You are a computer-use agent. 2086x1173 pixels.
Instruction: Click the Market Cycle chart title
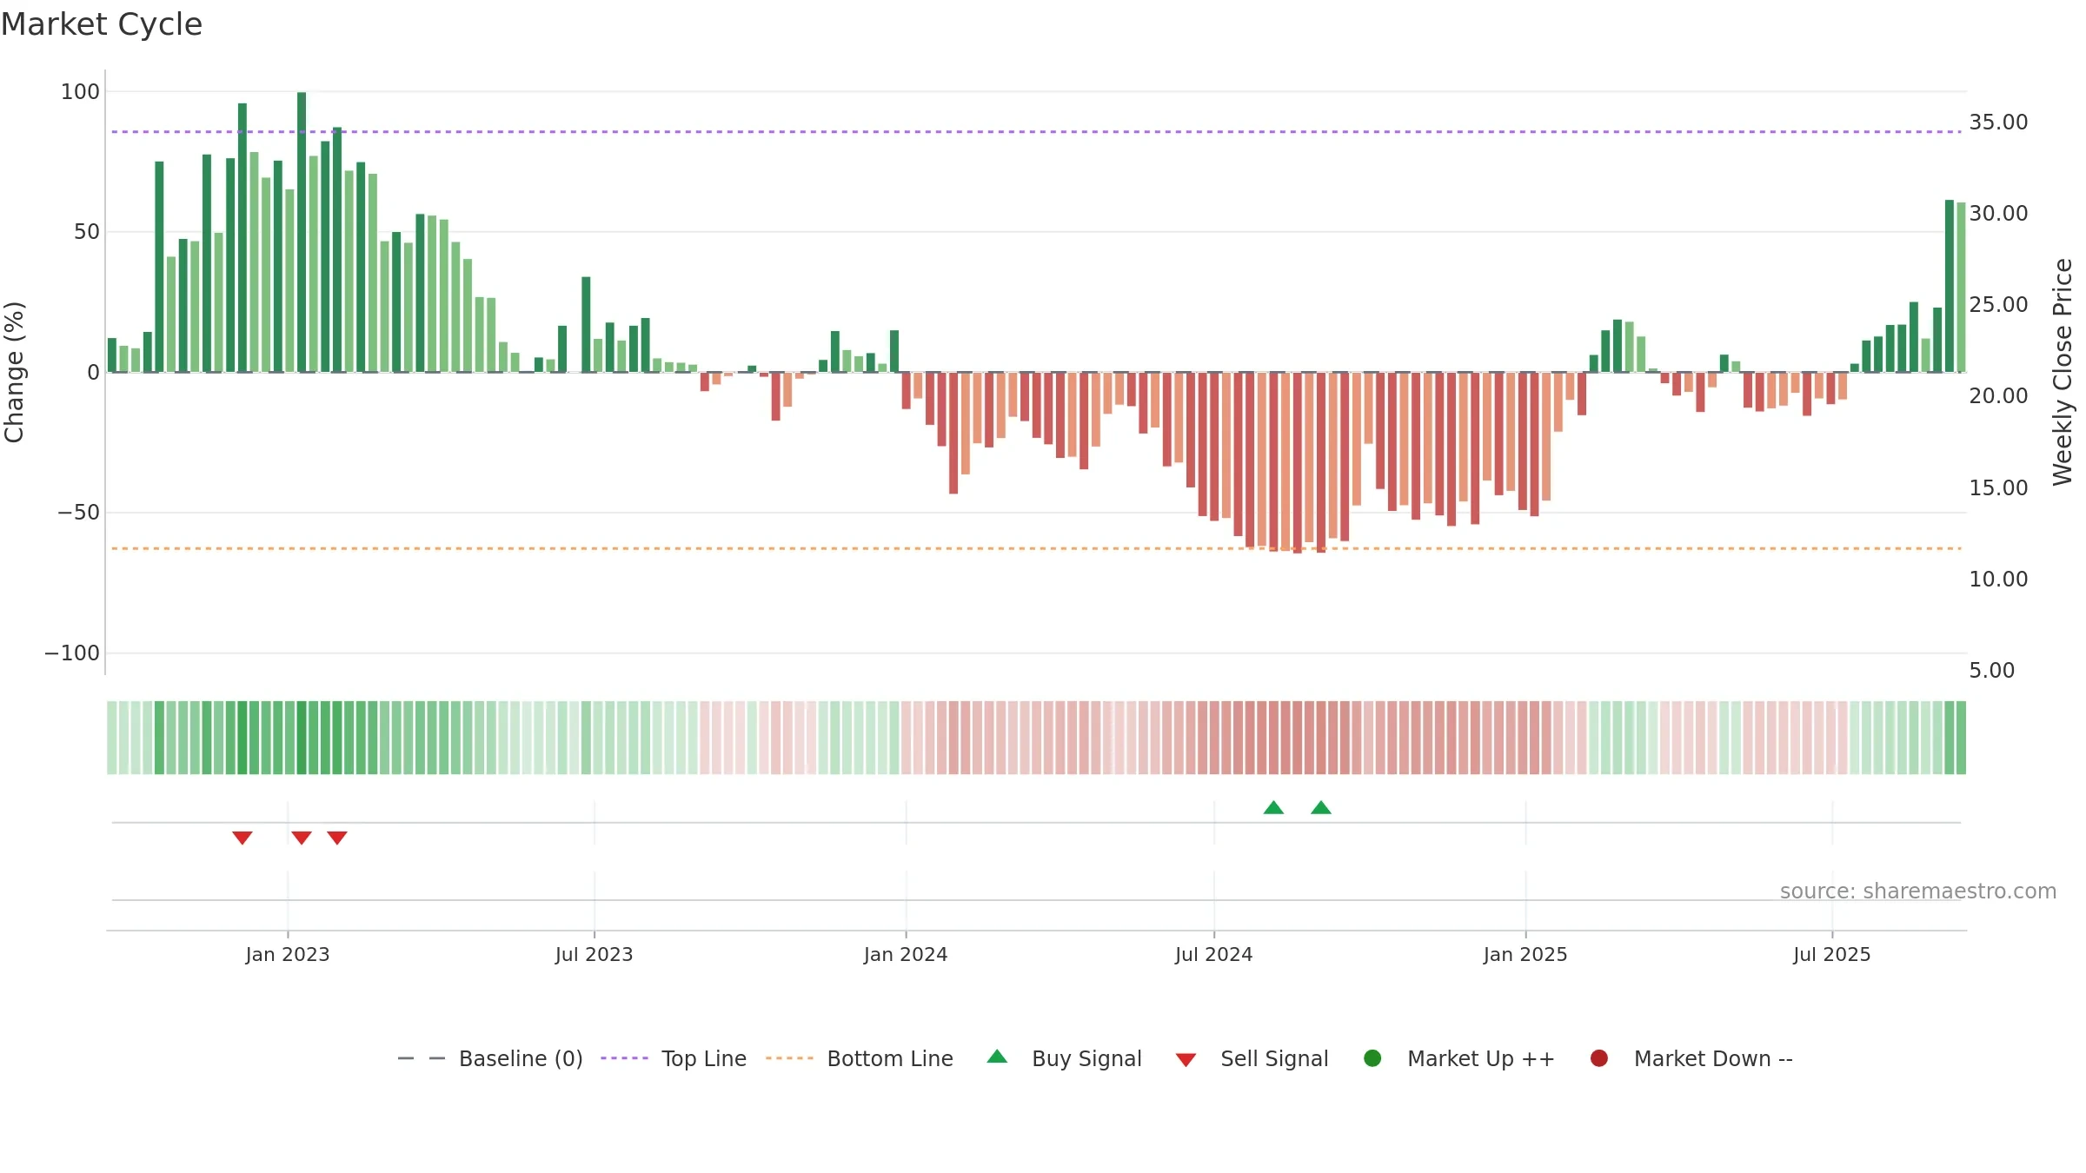pyautogui.click(x=102, y=24)
